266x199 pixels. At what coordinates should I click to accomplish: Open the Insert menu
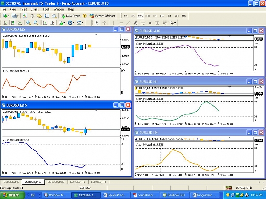(23, 9)
